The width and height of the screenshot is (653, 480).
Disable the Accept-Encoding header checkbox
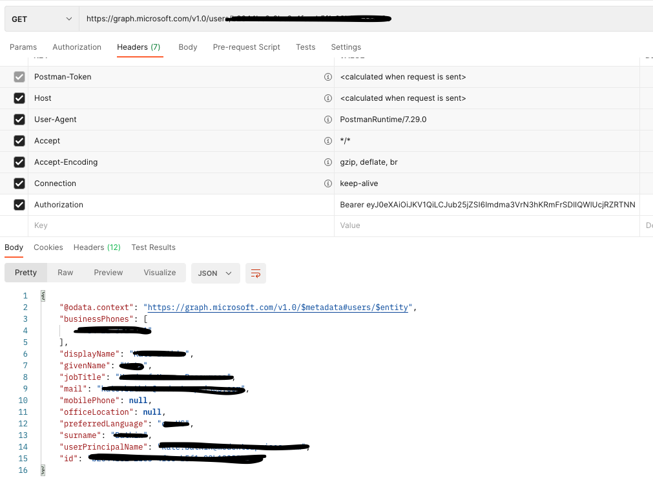pyautogui.click(x=19, y=162)
